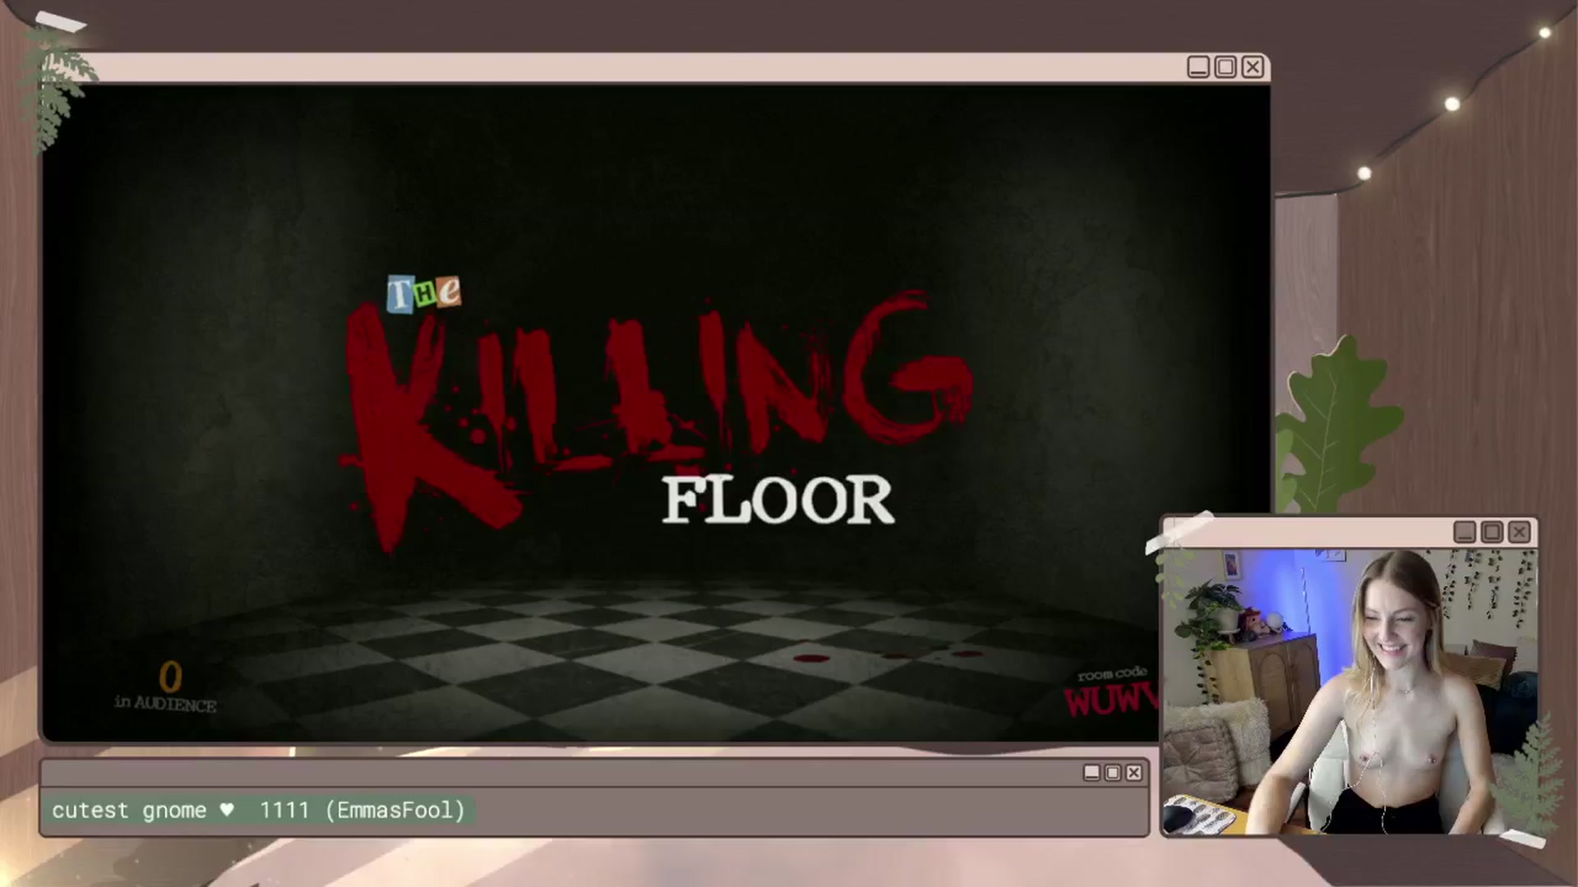Click the '0 in AUDIENCE' counter
This screenshot has width=1578, height=887.
coord(166,687)
